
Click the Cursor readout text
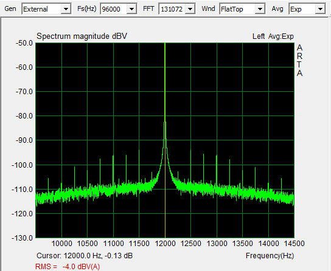[85, 256]
